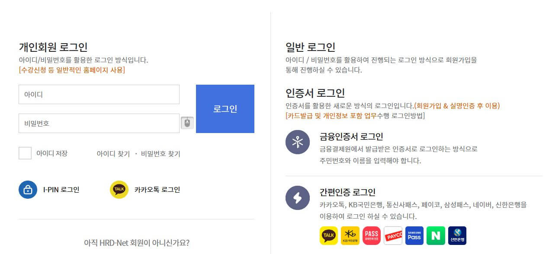
Task: Enable the 아이디 저장 checkbox
Action: (x=25, y=153)
